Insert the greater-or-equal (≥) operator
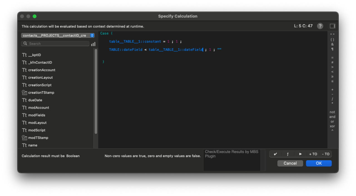This screenshot has width=356, height=196. coord(332,77)
